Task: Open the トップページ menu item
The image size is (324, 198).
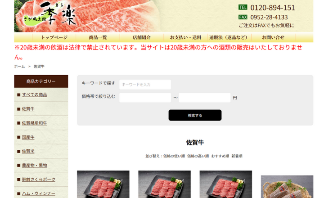Action: [54, 37]
